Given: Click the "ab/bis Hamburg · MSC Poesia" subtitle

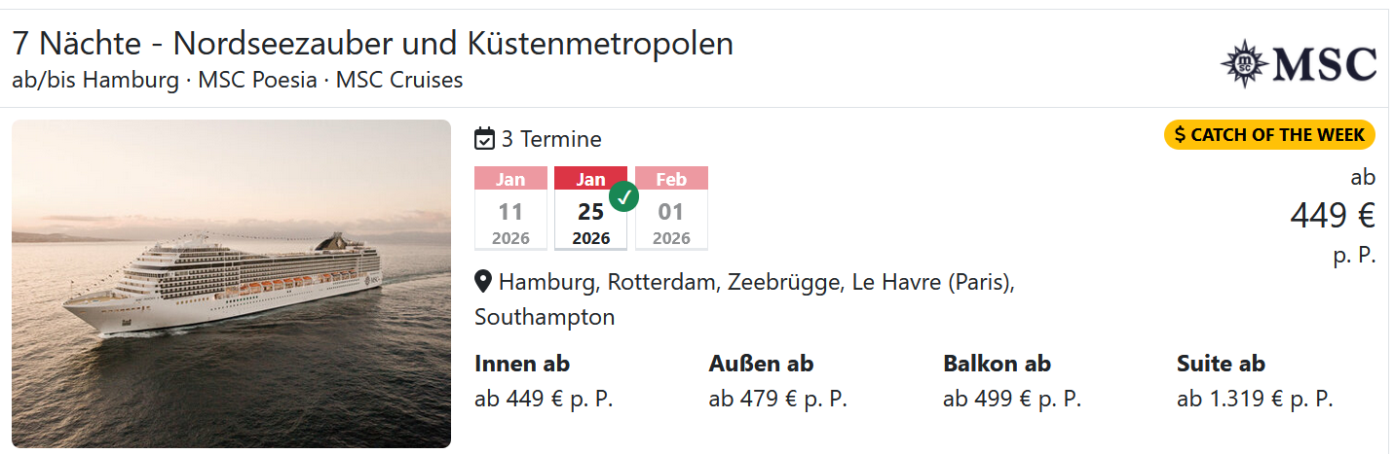Looking at the screenshot, I should [x=237, y=80].
